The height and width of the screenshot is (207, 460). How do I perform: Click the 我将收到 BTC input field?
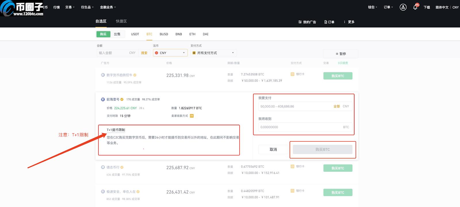(x=305, y=127)
